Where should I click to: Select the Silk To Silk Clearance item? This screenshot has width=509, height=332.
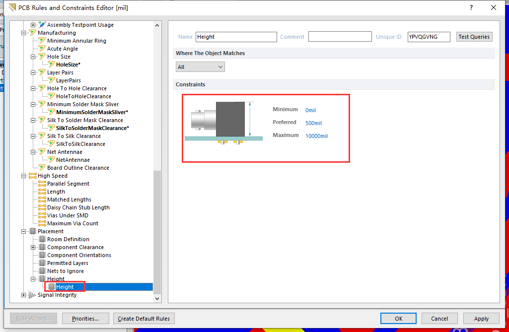pyautogui.click(x=74, y=136)
